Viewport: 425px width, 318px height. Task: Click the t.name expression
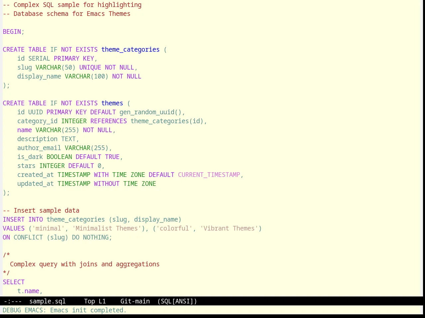[28, 291]
